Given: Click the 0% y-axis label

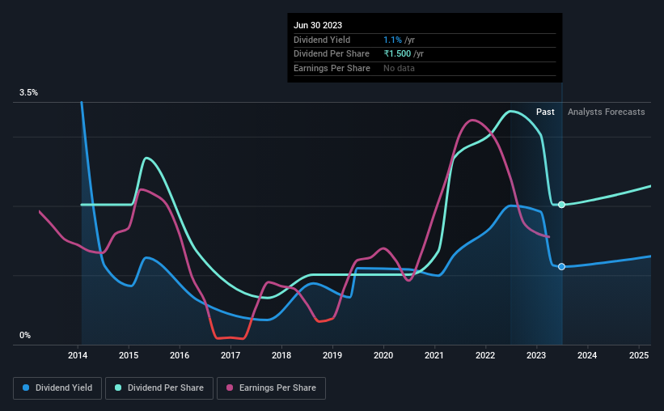Looking at the screenshot, I should (25, 335).
